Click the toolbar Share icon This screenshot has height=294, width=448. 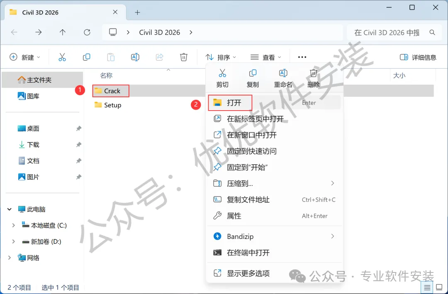pyautogui.click(x=159, y=57)
